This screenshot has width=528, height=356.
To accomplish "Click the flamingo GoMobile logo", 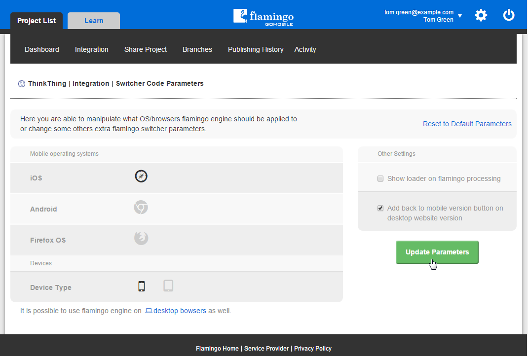I will tap(264, 17).
